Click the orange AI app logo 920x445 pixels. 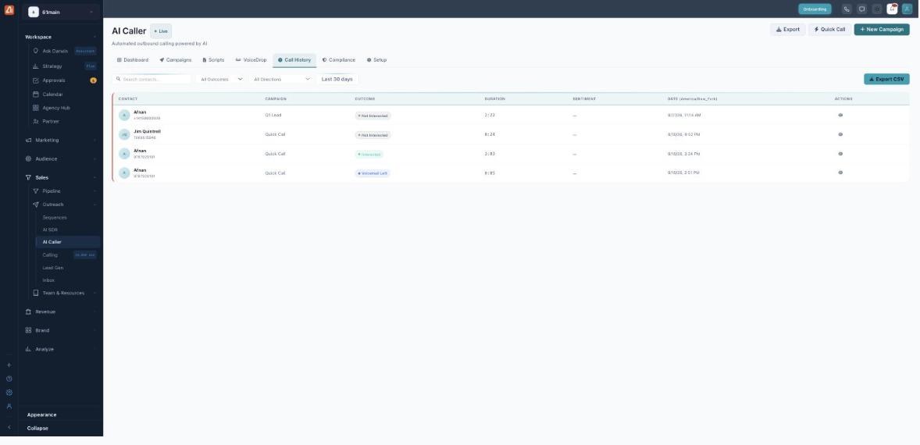tap(9, 9)
